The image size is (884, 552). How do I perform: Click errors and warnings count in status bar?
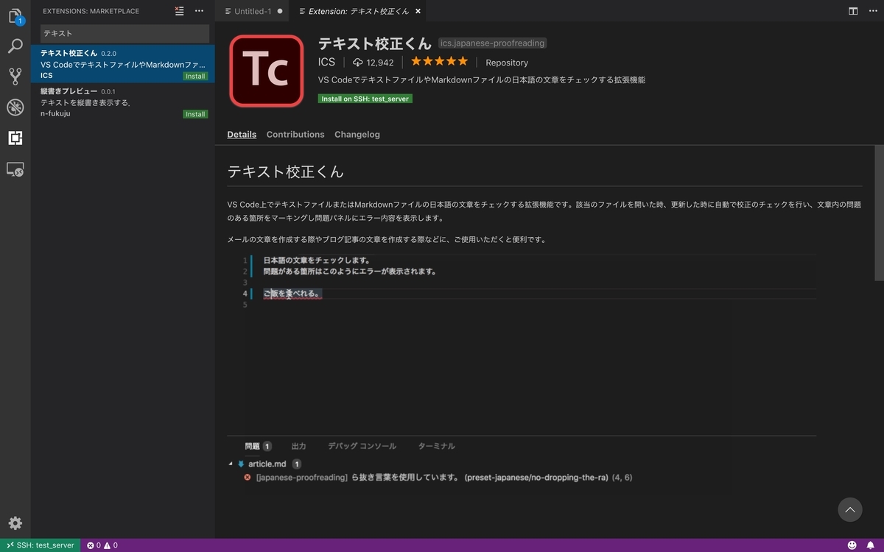tap(102, 545)
